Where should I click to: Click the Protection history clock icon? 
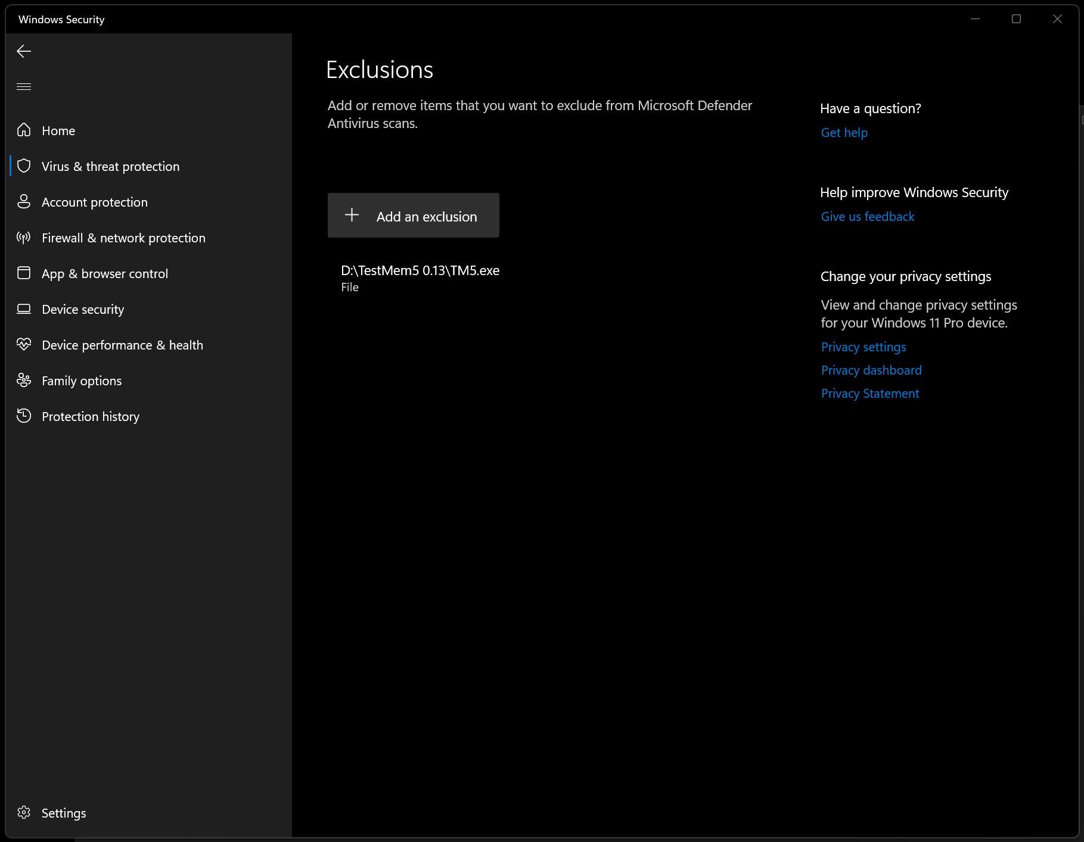24,416
